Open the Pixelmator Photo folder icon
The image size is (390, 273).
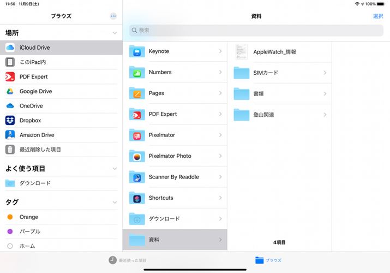[x=137, y=156]
